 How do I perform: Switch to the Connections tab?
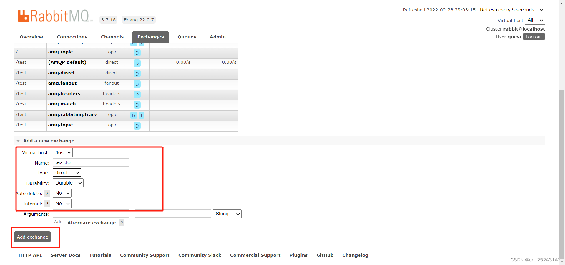(x=72, y=37)
